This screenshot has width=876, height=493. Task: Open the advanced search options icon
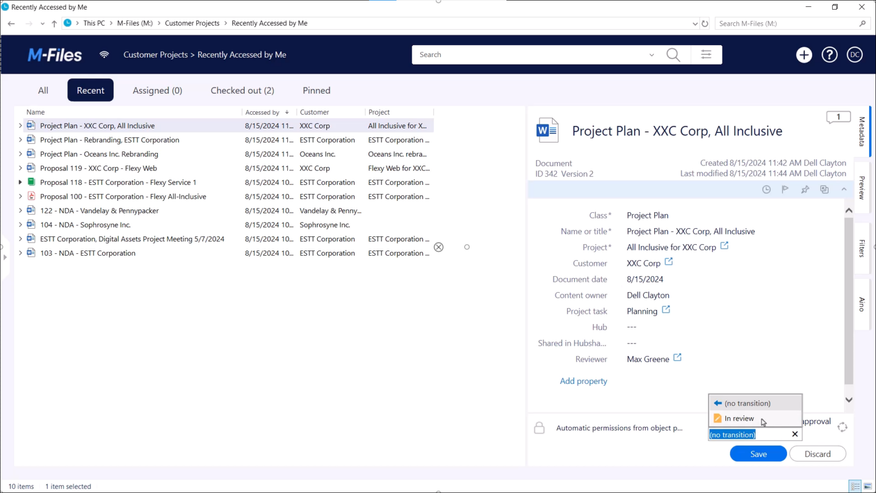click(x=706, y=55)
